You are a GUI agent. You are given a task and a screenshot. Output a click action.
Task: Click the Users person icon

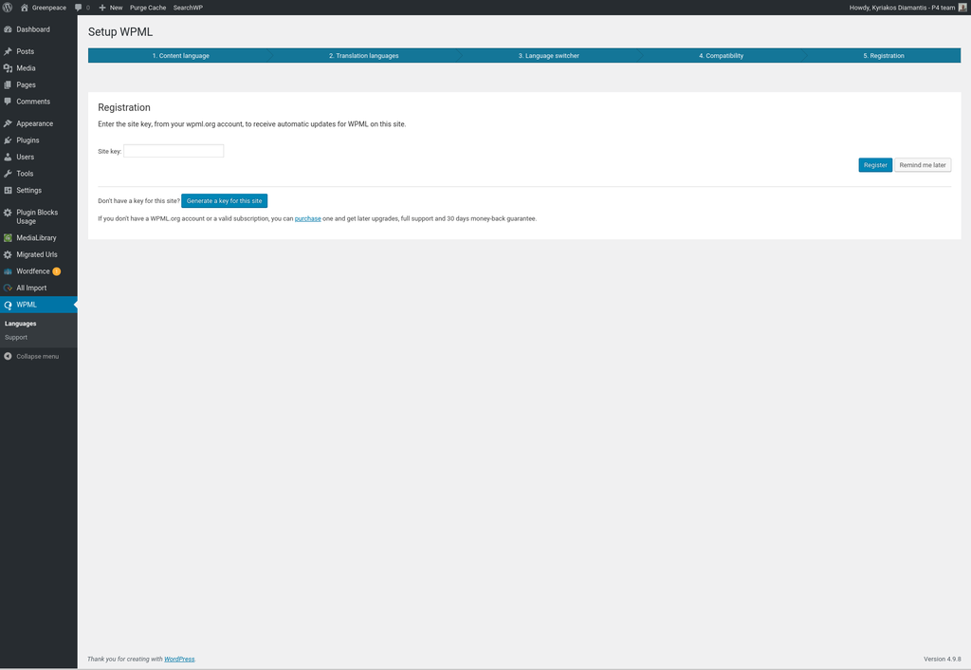[x=8, y=158]
